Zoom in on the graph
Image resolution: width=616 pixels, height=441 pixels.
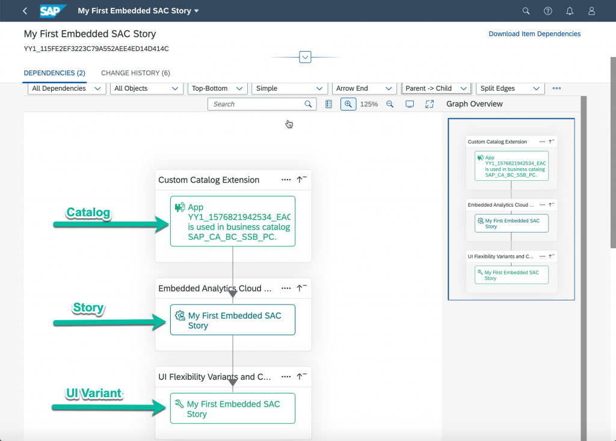point(348,104)
